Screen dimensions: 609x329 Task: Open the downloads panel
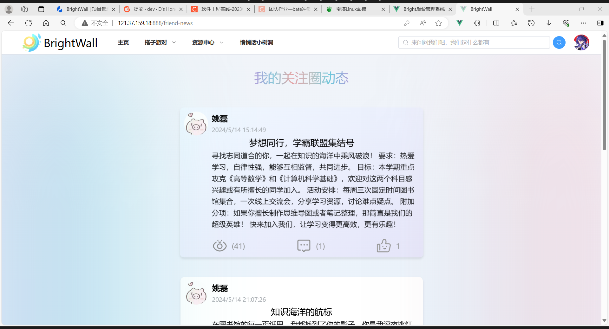549,23
